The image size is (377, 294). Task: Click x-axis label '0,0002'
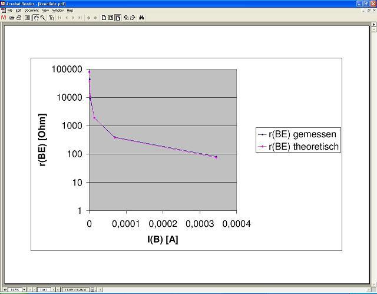click(x=163, y=223)
